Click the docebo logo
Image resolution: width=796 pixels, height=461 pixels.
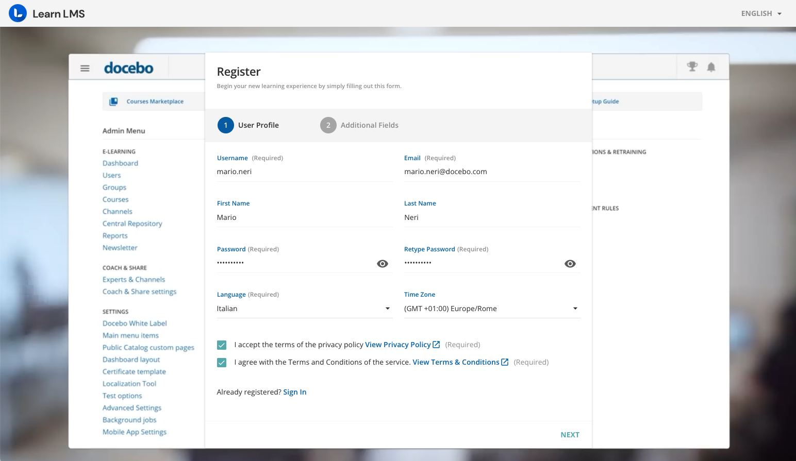tap(129, 68)
